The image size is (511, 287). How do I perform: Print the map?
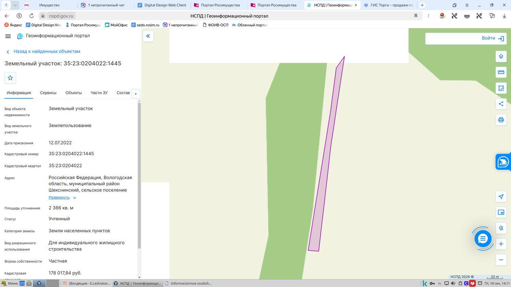pyautogui.click(x=501, y=120)
